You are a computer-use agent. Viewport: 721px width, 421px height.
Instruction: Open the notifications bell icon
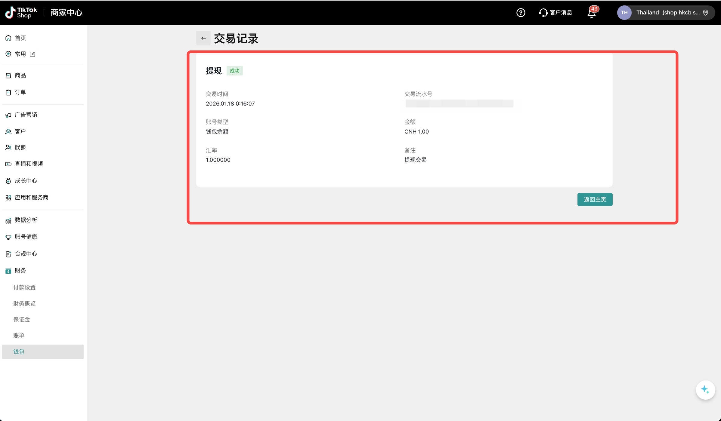click(x=592, y=13)
